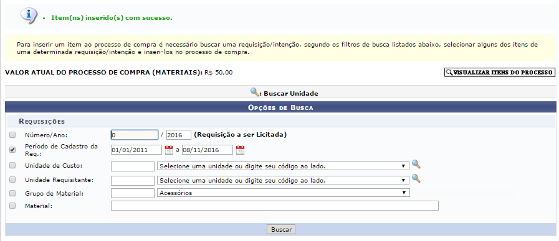Click the Material label
This screenshot has height=241, width=559.
click(39, 206)
